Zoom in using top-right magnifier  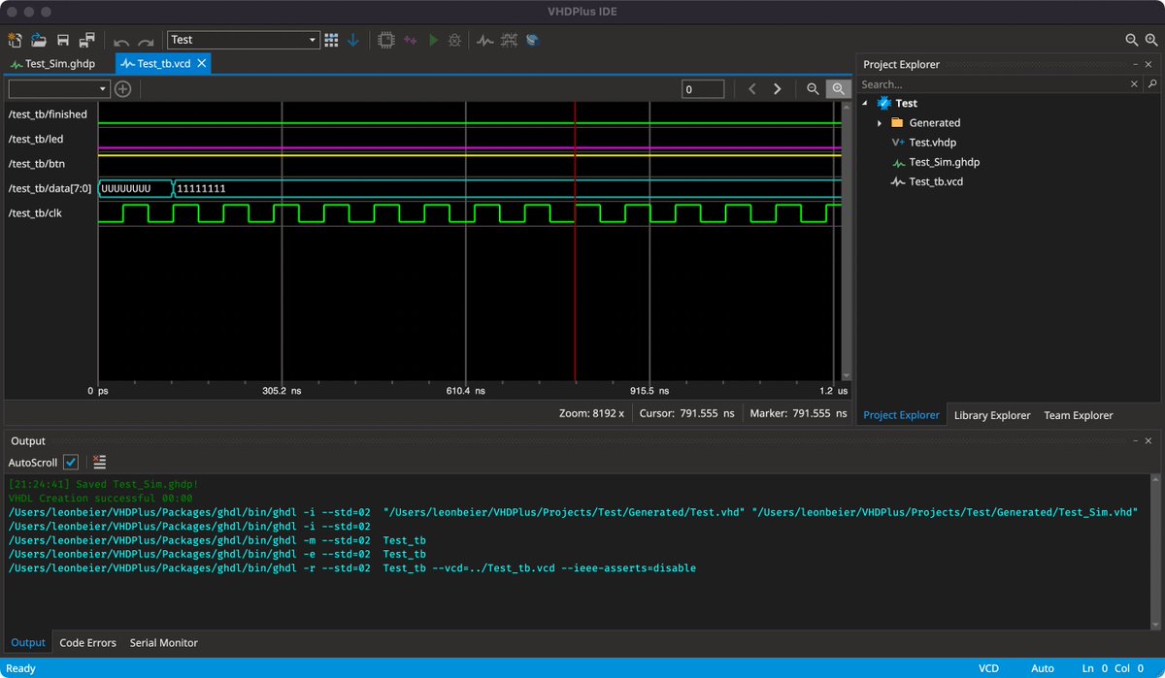[1151, 40]
